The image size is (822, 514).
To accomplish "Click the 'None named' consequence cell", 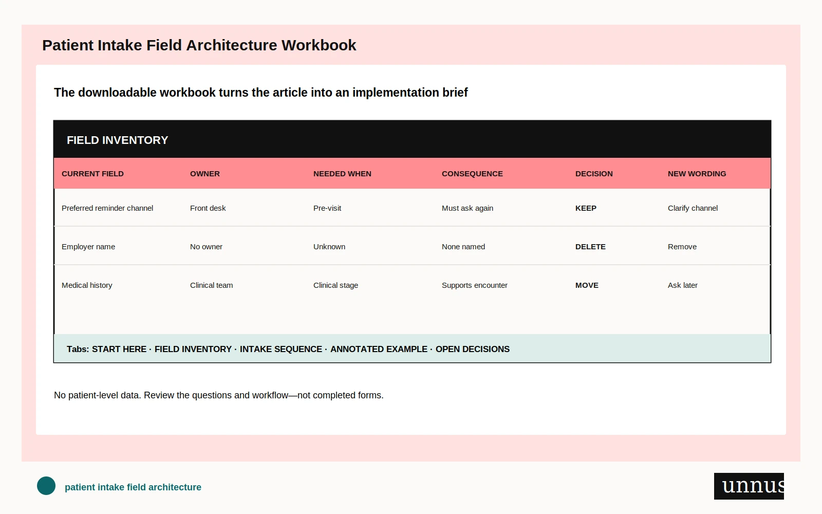I will coord(463,247).
